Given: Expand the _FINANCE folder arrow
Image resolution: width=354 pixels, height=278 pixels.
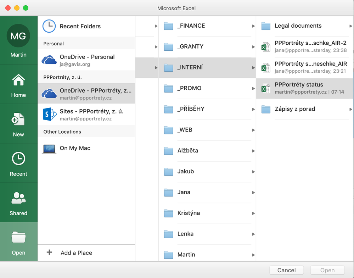Looking at the screenshot, I should pyautogui.click(x=253, y=26).
